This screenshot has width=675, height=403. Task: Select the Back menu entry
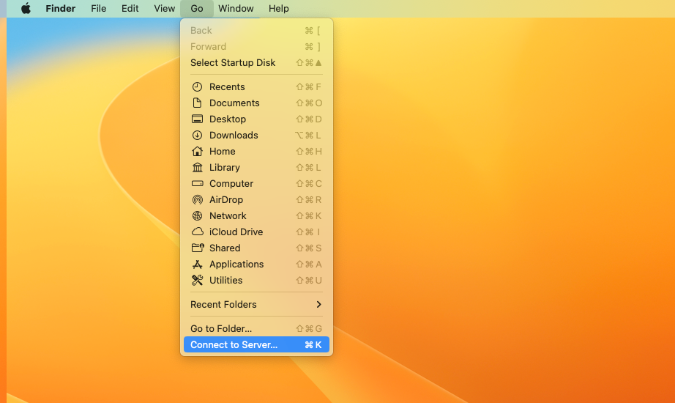click(256, 30)
